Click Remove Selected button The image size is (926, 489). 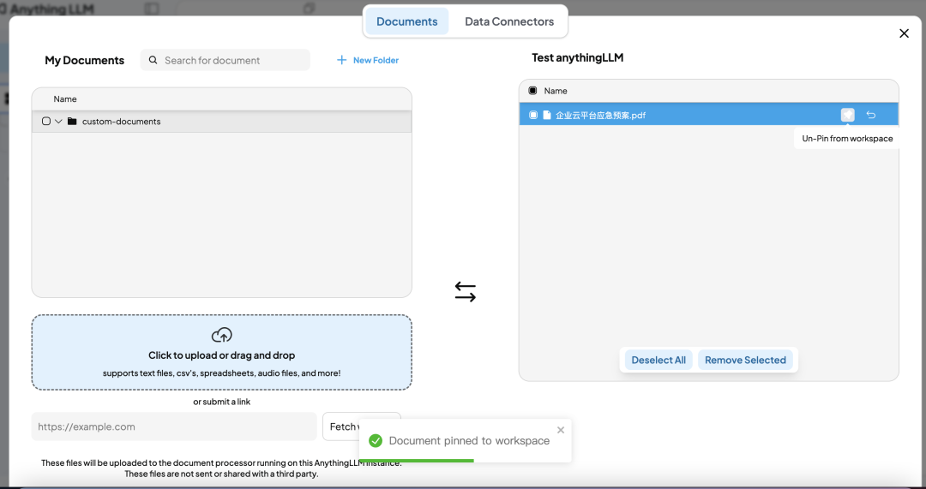[745, 360]
